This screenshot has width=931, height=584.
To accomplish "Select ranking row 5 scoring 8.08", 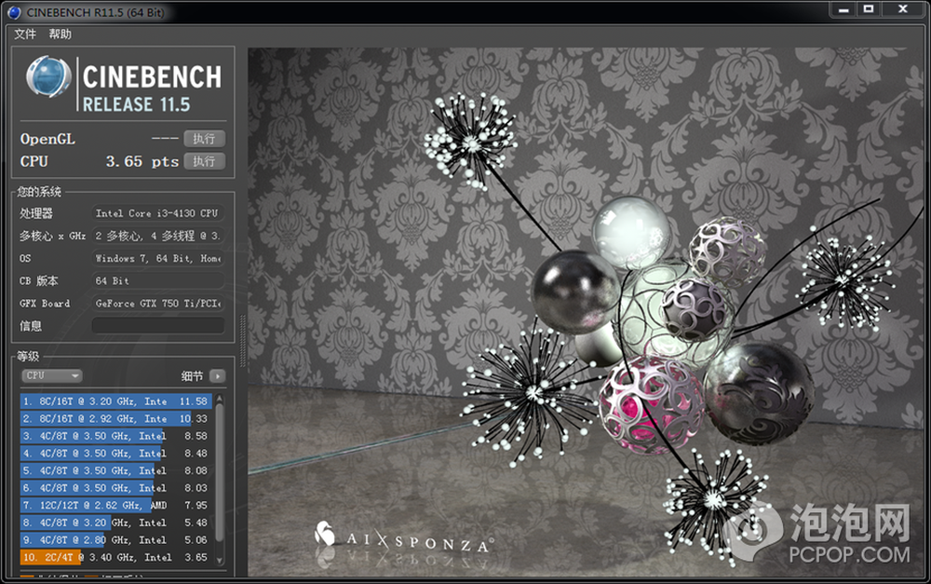I will point(115,470).
